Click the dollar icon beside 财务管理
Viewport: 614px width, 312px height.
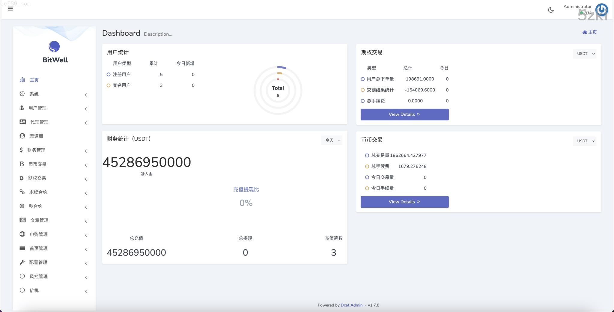[x=21, y=150]
